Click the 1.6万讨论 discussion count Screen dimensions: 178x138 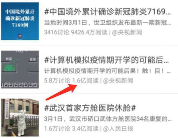(x=57, y=129)
